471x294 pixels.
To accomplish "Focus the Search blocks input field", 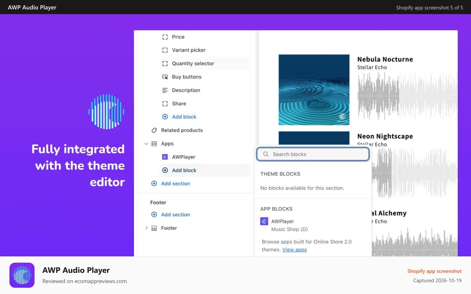I will pos(313,154).
